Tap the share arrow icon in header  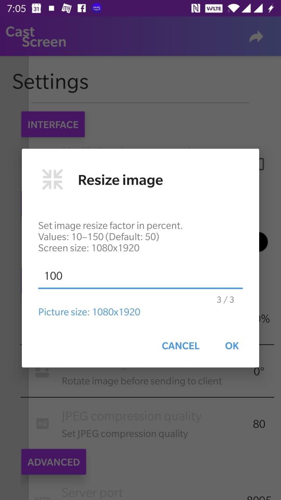pyautogui.click(x=256, y=37)
